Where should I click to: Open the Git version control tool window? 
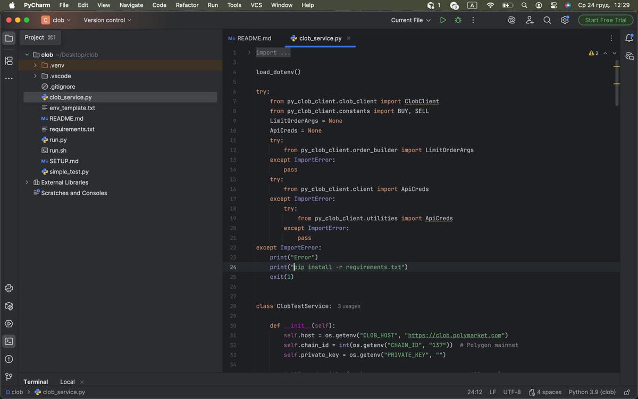[9, 377]
